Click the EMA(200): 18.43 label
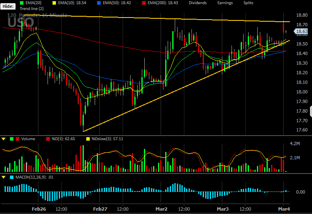This screenshot has height=214, width=312. [163, 3]
